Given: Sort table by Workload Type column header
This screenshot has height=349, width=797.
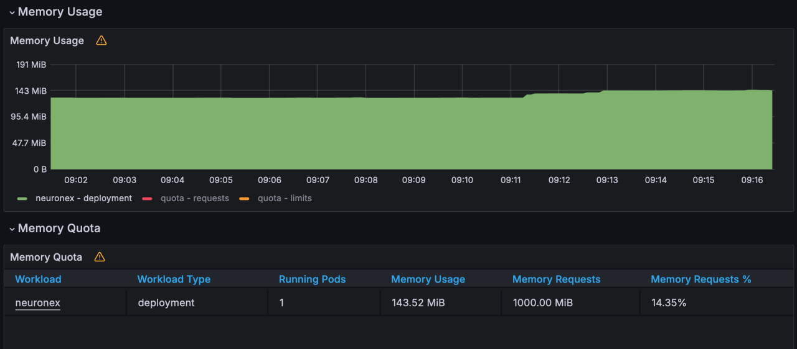Looking at the screenshot, I should click(x=174, y=279).
